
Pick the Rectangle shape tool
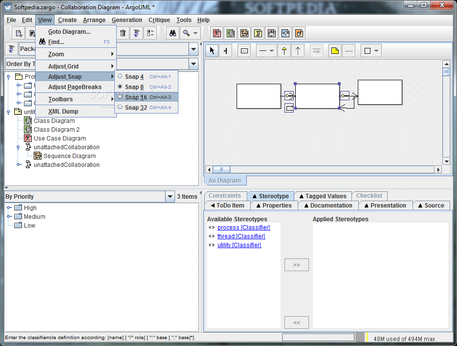368,51
